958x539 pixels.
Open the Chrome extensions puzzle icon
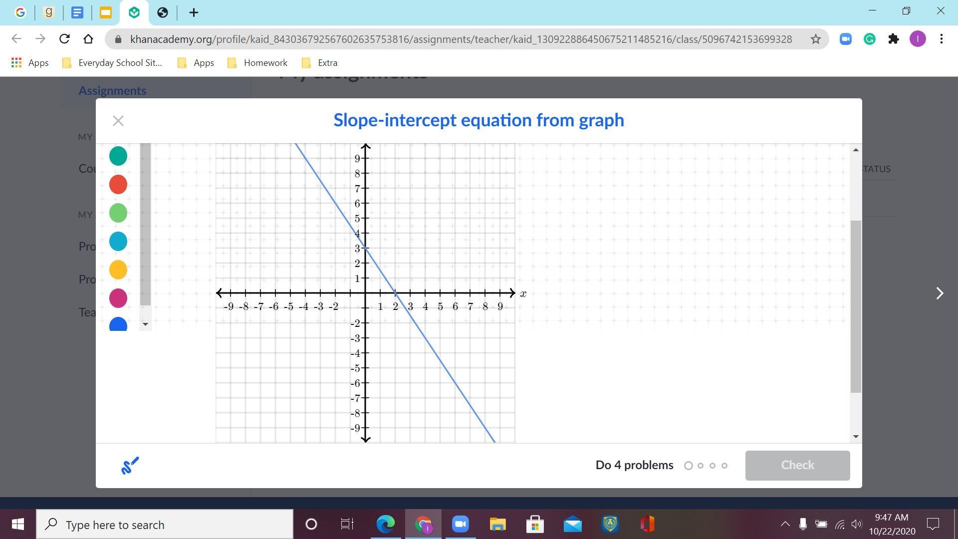[x=893, y=39]
